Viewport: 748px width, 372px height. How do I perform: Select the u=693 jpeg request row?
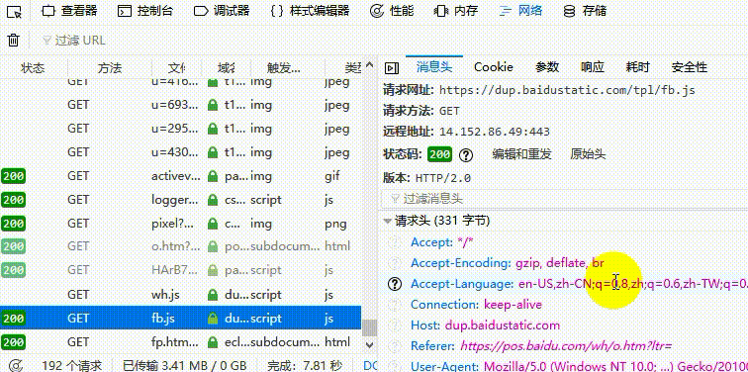pos(180,105)
